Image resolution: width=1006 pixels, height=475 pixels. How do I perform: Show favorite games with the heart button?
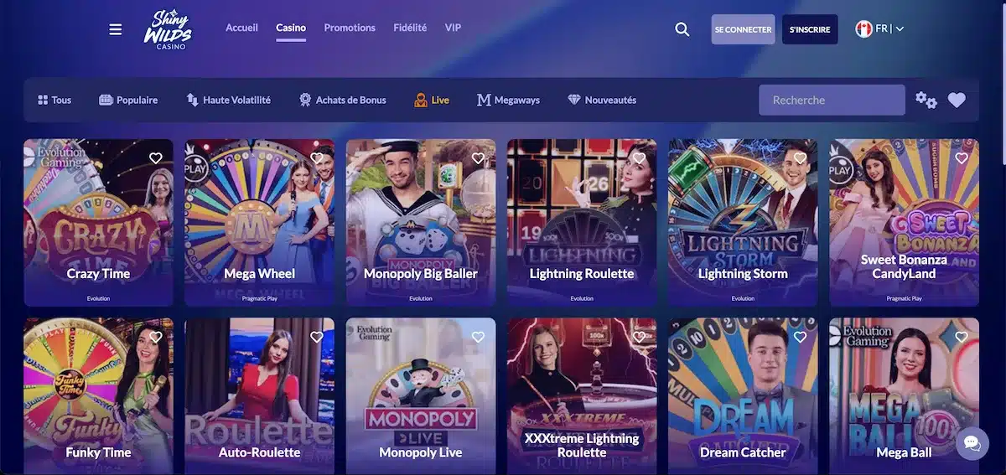click(x=957, y=100)
